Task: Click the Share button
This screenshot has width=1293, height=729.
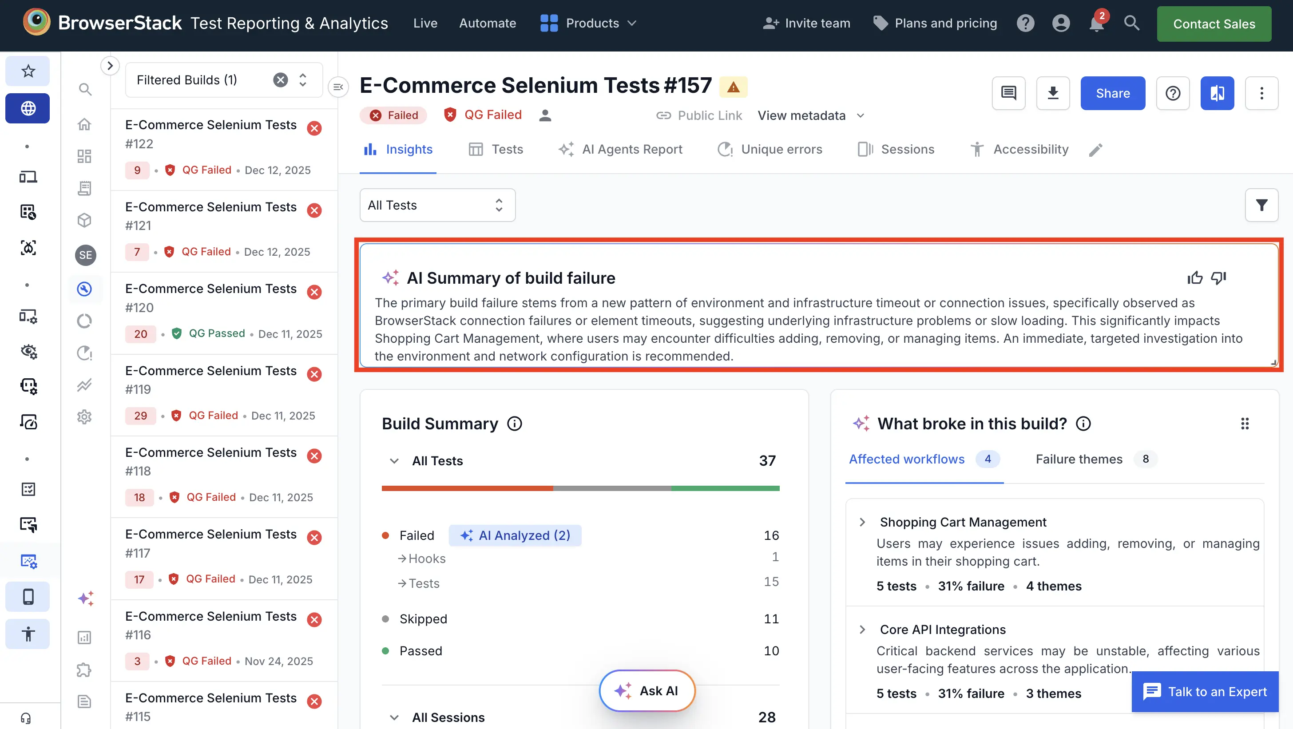Action: point(1113,93)
